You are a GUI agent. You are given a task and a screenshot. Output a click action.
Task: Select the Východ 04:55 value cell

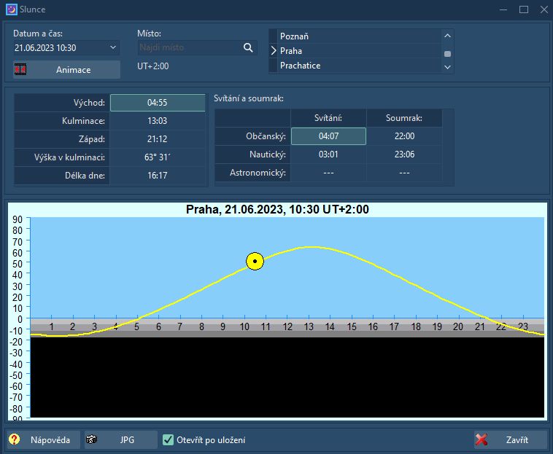158,103
